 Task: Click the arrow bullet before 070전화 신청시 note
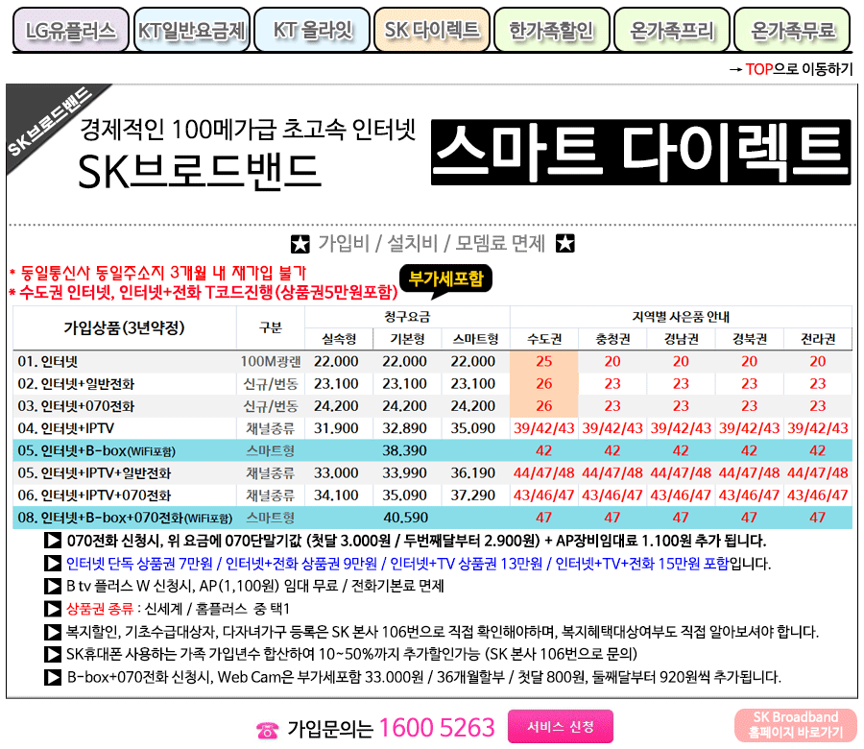(x=54, y=541)
